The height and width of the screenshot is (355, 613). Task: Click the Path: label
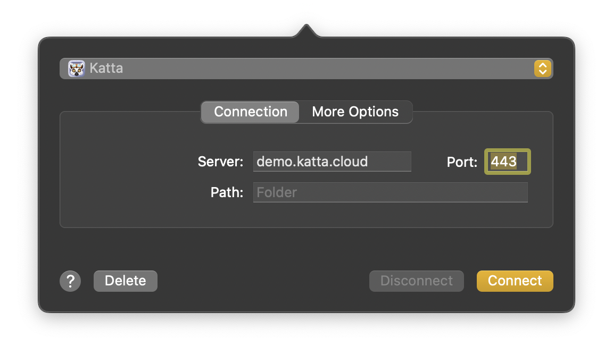click(227, 192)
